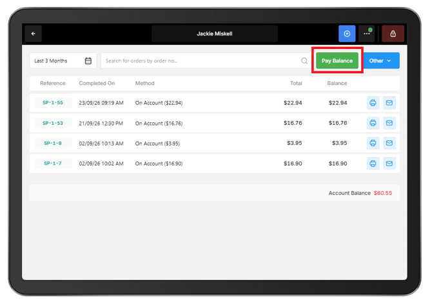Open the calendar date picker icon
432x307 pixels.
88,60
